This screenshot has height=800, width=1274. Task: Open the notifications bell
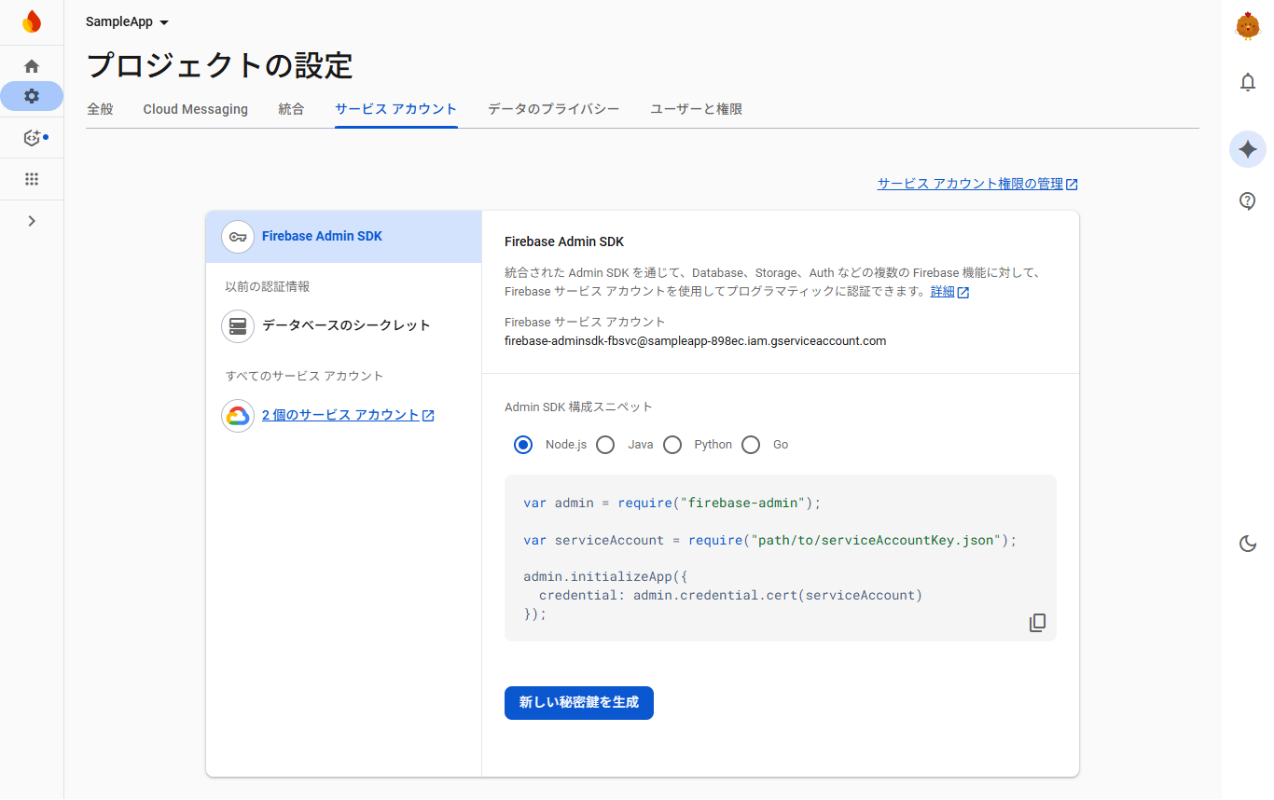click(x=1247, y=83)
